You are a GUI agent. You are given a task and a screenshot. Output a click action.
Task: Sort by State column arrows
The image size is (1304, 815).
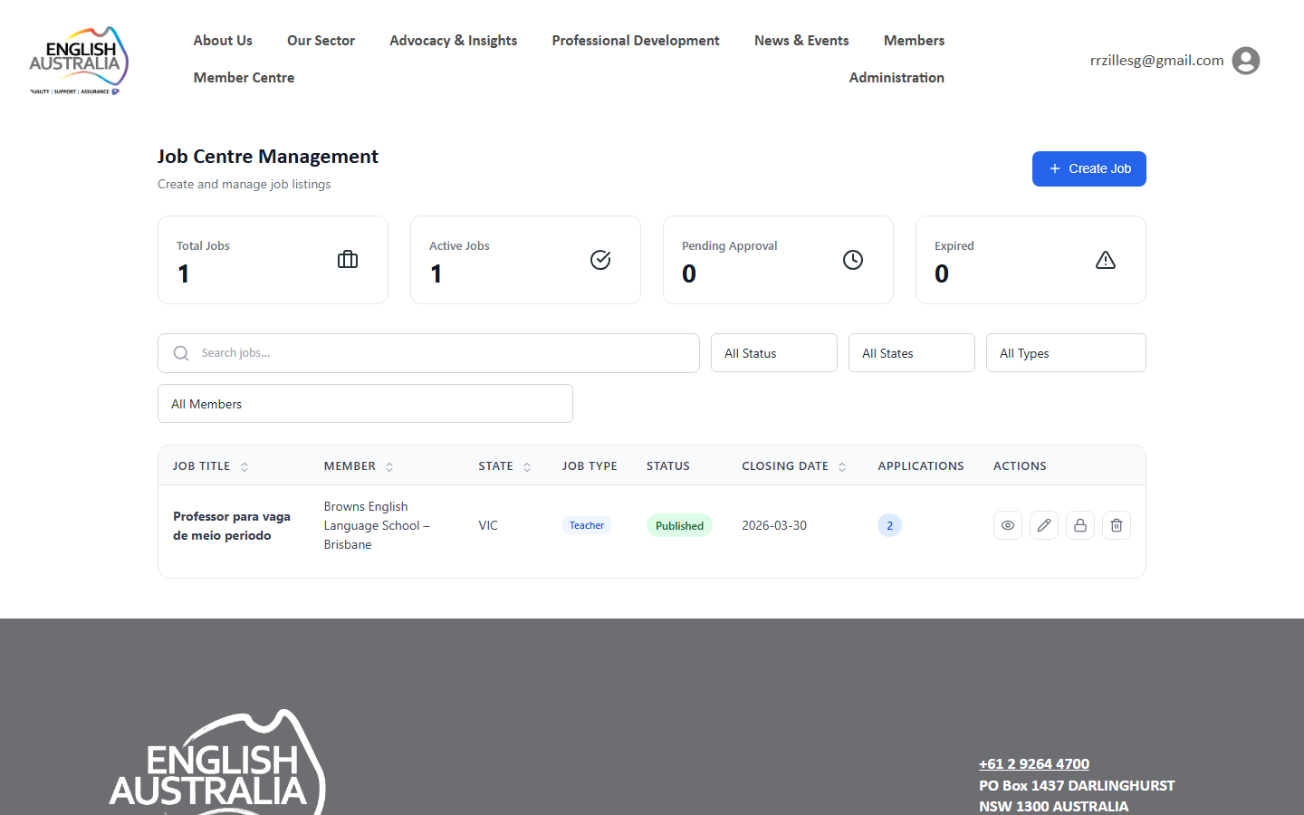(527, 467)
